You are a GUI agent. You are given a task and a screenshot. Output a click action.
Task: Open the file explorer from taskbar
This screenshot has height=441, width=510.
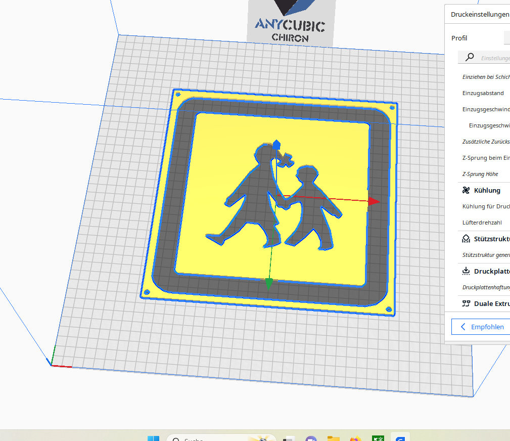click(334, 438)
